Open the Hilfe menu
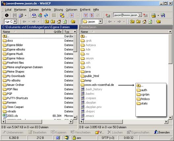The width and height of the screenshot is (174, 141). tap(96, 10)
